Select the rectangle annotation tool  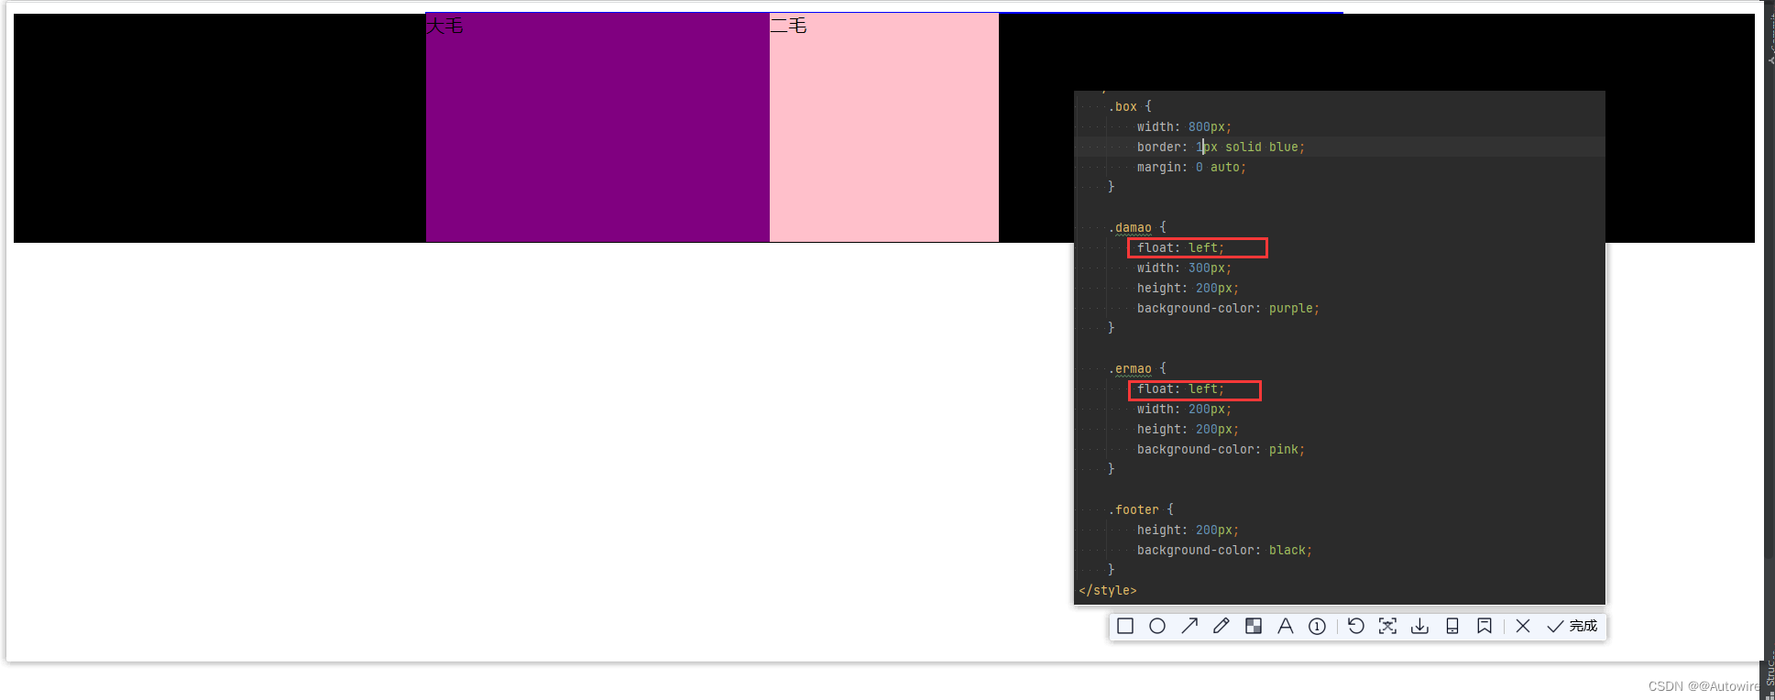click(1125, 626)
